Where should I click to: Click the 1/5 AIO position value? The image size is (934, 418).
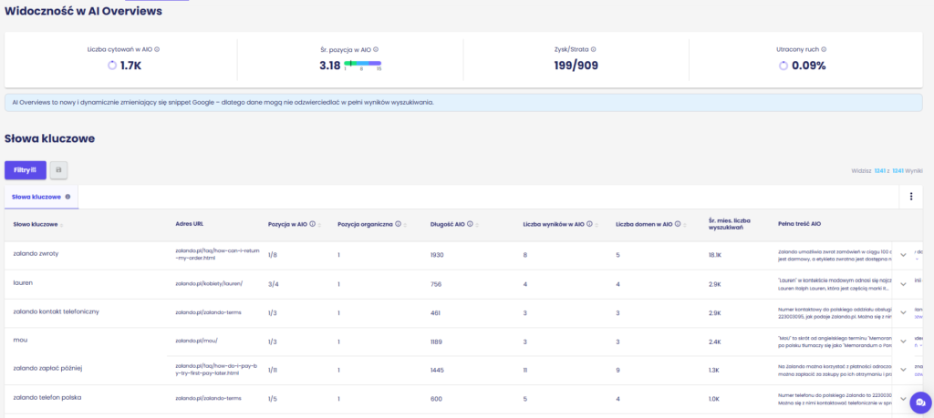273,399
